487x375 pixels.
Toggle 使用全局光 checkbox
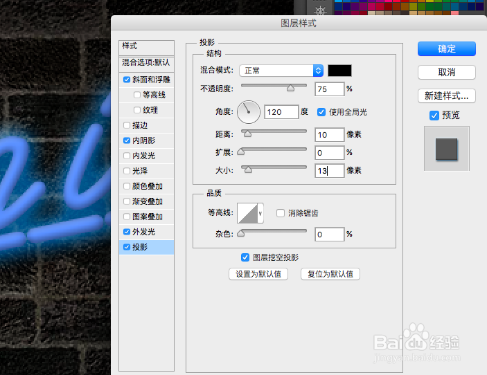(321, 112)
